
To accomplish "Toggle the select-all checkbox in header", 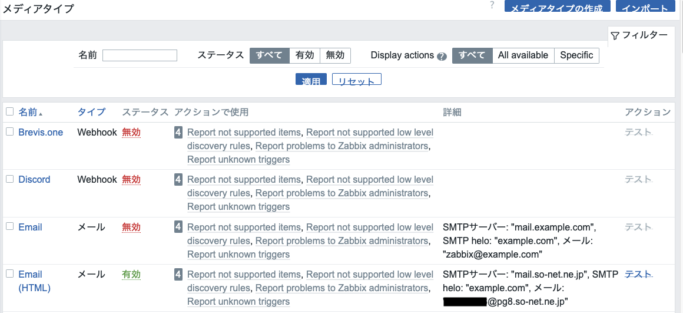I will 9,112.
